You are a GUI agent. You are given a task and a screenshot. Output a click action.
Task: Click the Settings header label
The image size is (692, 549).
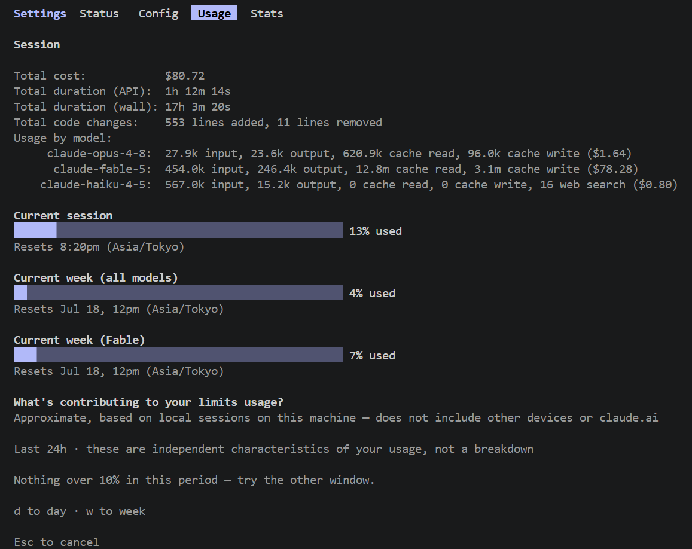[x=39, y=14]
